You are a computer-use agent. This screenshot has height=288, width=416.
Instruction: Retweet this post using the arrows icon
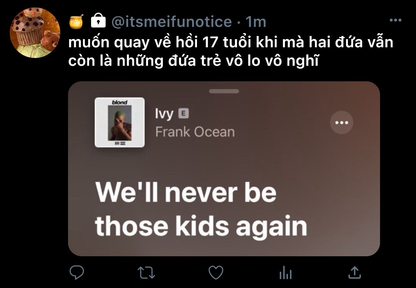pyautogui.click(x=146, y=273)
